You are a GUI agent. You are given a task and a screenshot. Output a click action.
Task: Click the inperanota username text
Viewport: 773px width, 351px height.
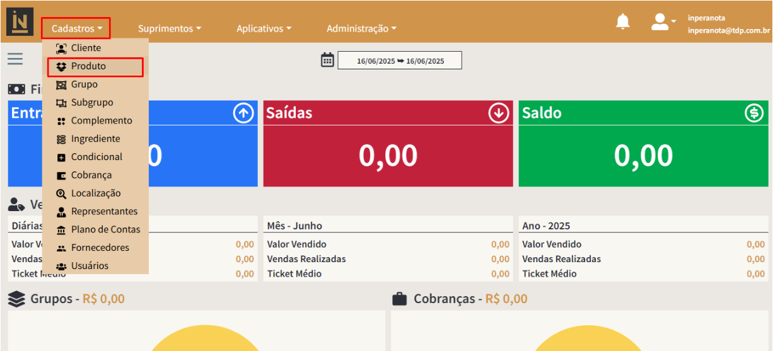[706, 18]
